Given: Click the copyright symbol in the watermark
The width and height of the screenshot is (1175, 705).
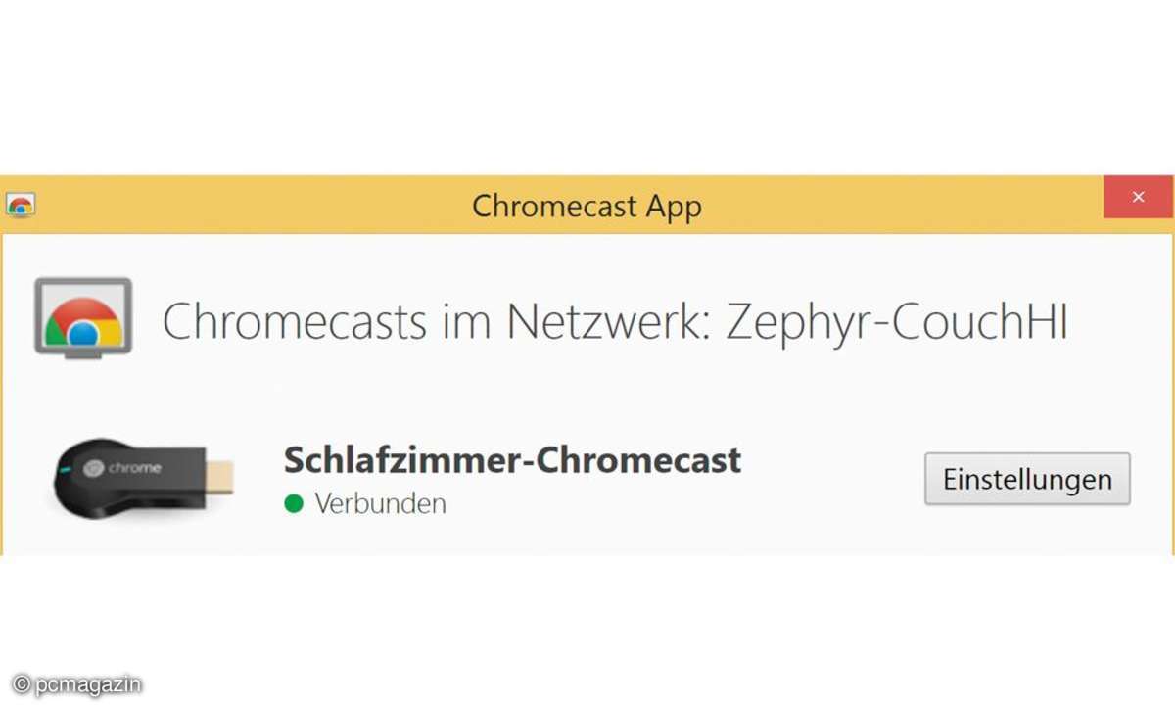Looking at the screenshot, I should (21, 685).
